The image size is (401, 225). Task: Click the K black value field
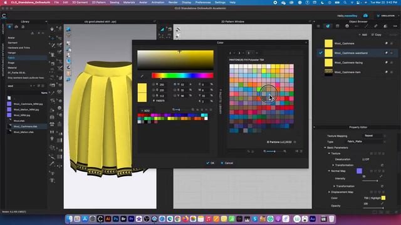click(x=206, y=101)
